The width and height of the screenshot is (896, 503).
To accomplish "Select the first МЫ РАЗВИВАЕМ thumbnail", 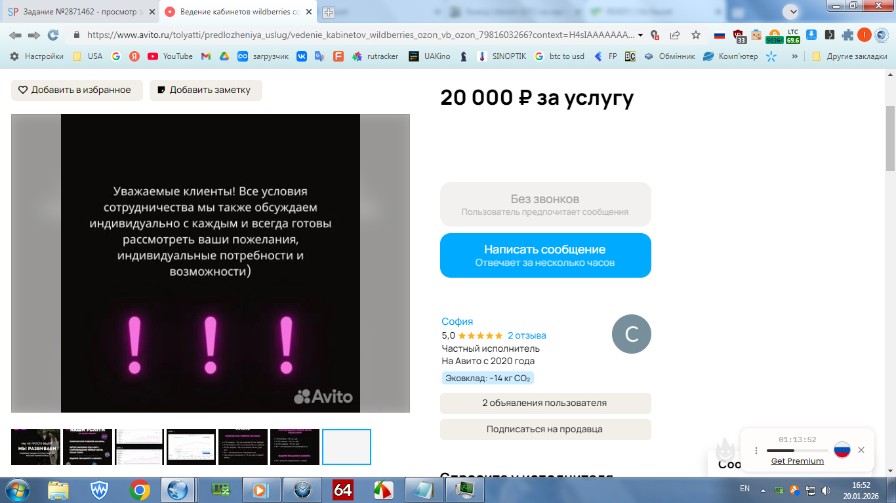I will (x=35, y=447).
